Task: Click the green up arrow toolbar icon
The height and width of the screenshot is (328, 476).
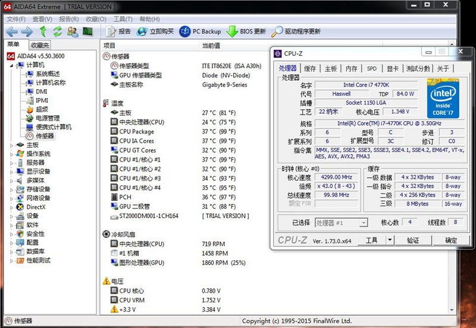Action: click(x=43, y=31)
